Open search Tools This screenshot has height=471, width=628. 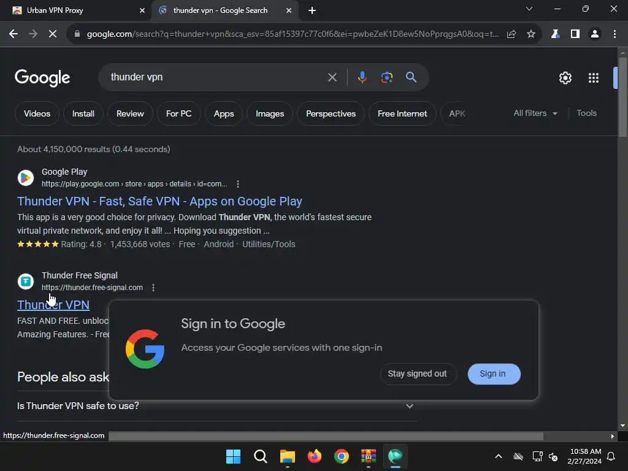(x=587, y=113)
